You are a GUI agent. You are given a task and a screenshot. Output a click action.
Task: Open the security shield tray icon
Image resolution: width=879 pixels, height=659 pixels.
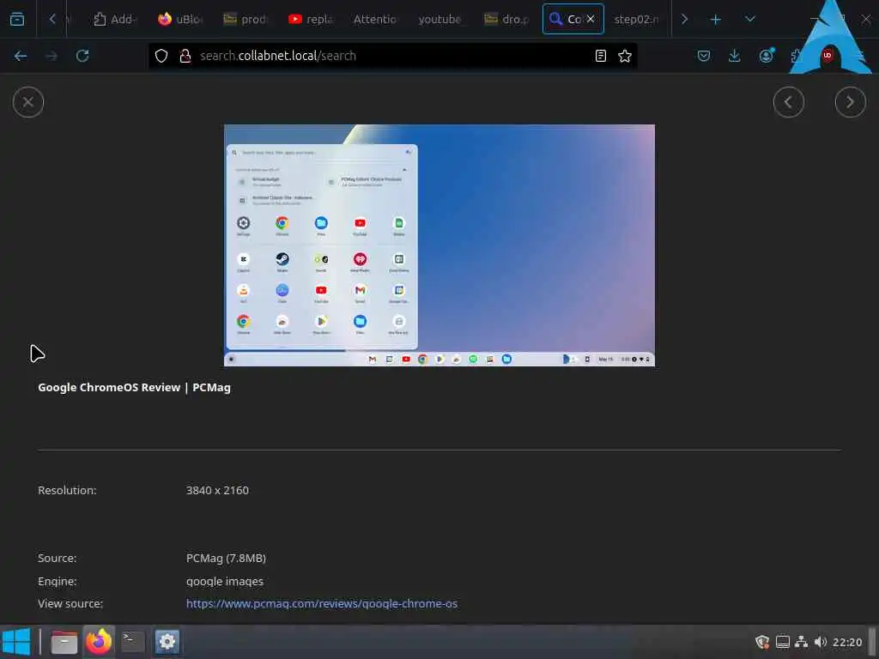coord(762,642)
